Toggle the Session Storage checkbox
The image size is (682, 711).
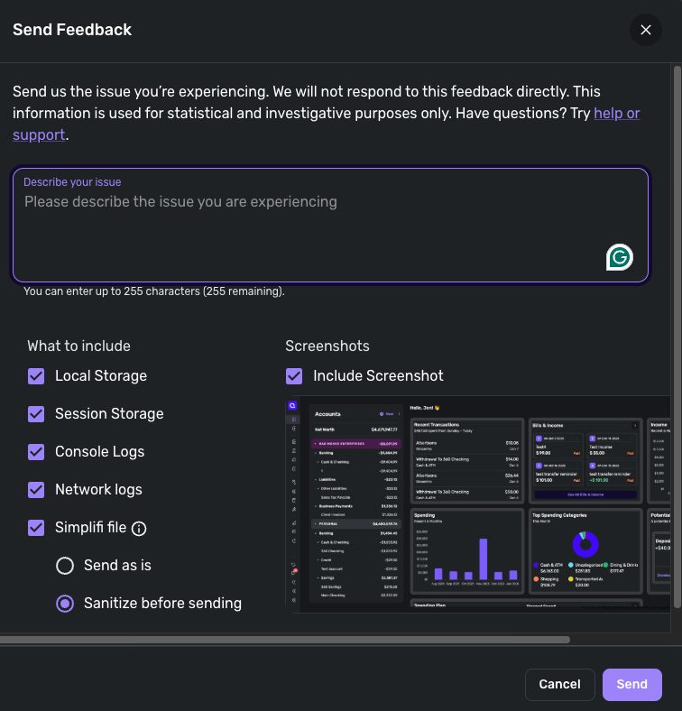point(36,414)
